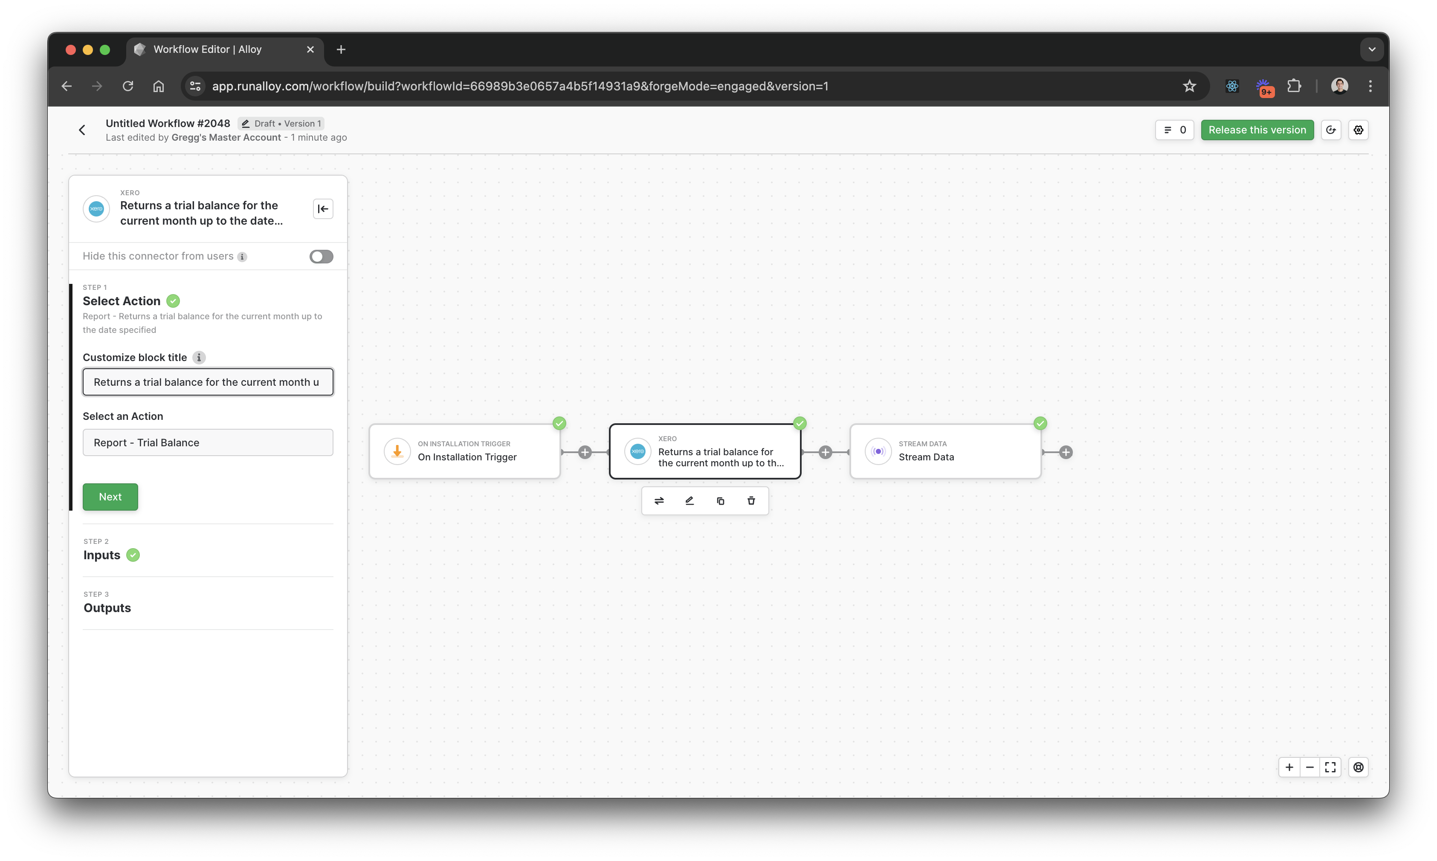The height and width of the screenshot is (861, 1437).
Task: Delete the Xero block with trash icon
Action: point(751,501)
